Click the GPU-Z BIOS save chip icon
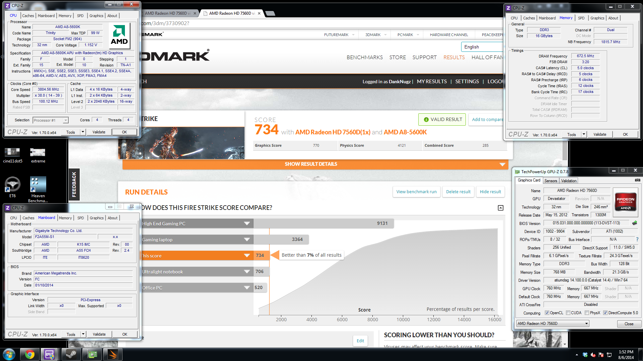 tap(635, 223)
